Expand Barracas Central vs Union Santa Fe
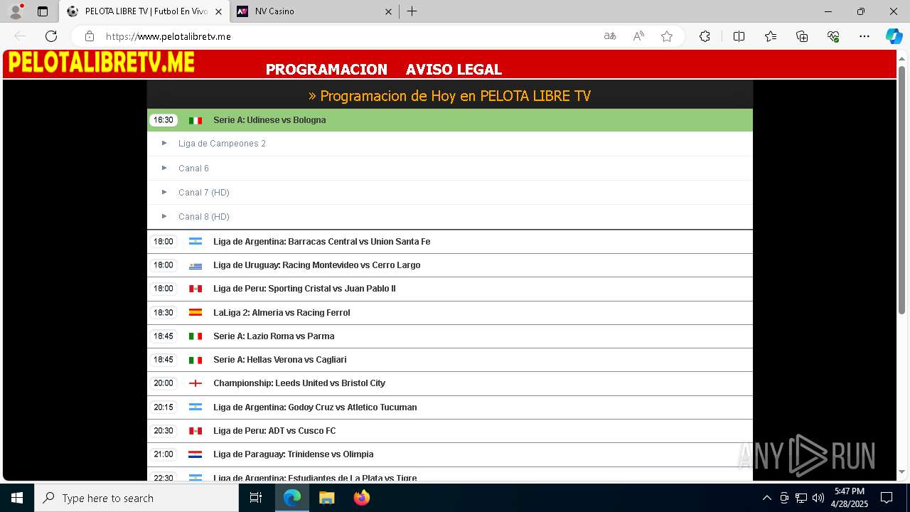 click(449, 242)
